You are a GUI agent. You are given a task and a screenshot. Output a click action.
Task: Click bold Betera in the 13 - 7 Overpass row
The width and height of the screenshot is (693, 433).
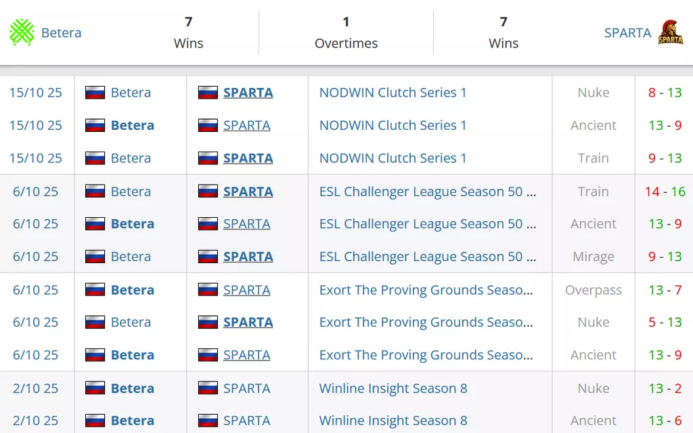(x=132, y=290)
